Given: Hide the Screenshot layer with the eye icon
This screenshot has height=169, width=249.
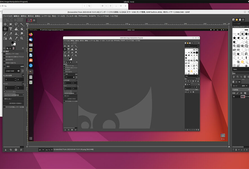Looking at the screenshot, I should click(234, 97).
